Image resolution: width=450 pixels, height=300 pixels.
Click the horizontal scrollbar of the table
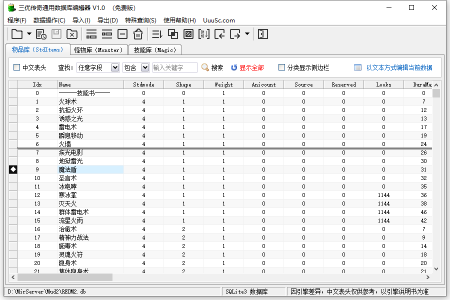coord(65,277)
